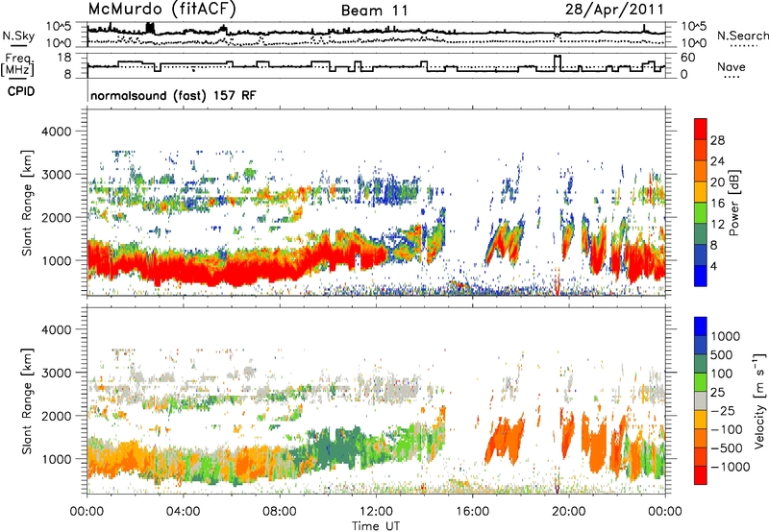769x532 pixels.
Task: Click the CPID label
Action: (21, 91)
